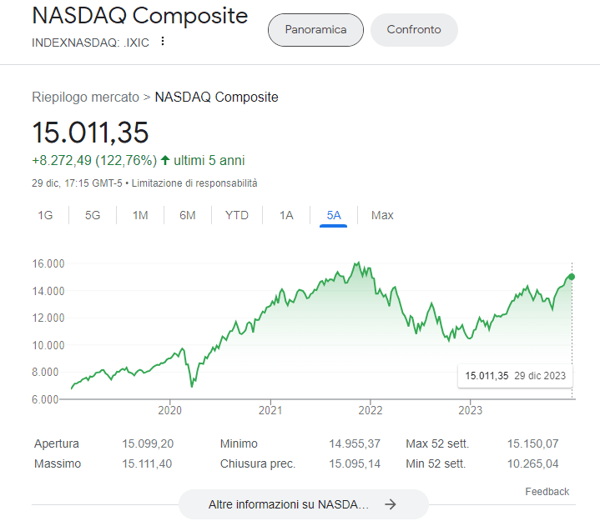The image size is (600, 526).
Task: Click the green up arrow near ultimi 5 anni
Action: [x=165, y=160]
